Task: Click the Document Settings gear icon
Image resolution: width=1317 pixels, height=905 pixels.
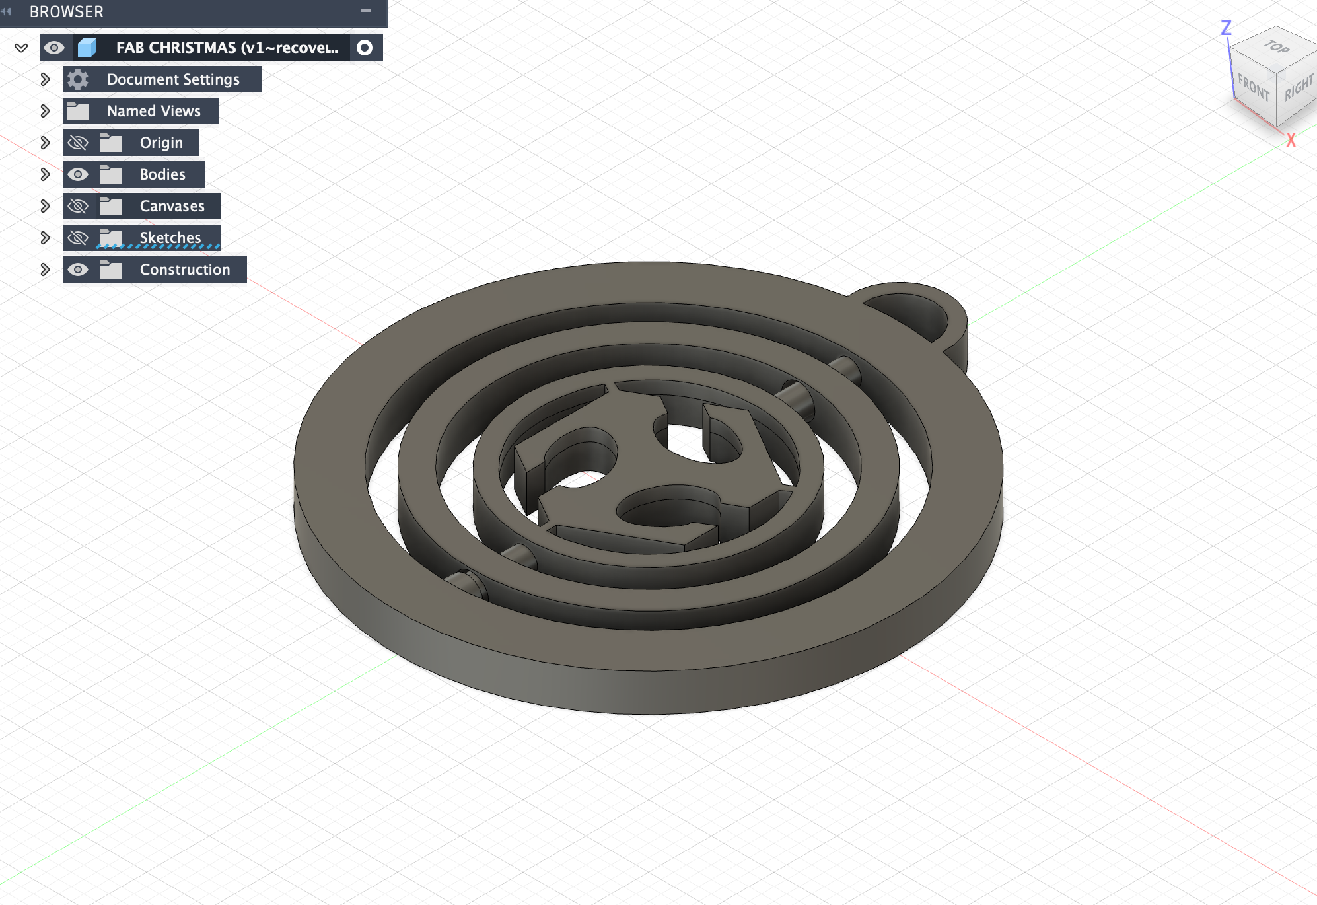Action: [x=77, y=79]
